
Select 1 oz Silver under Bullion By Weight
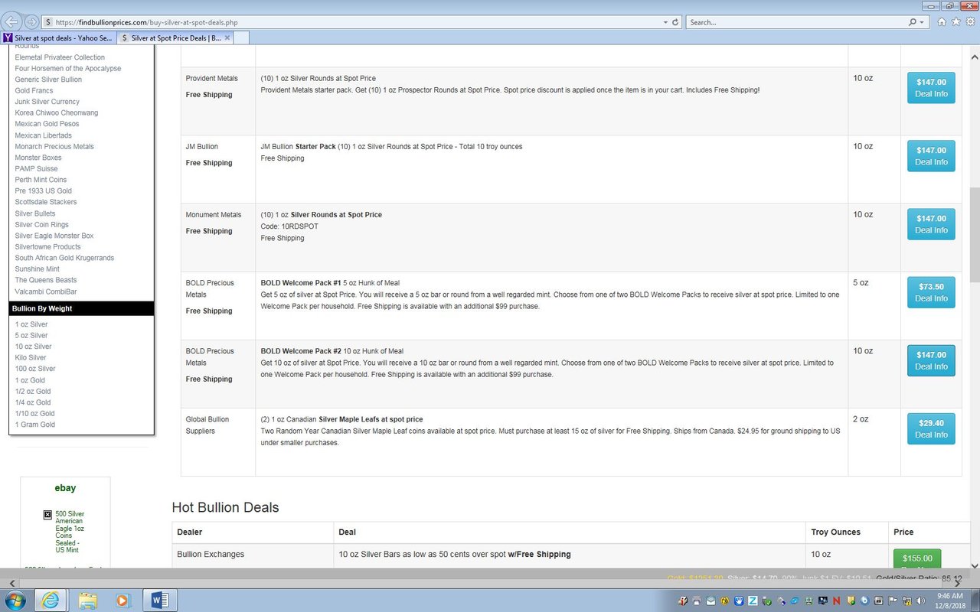pos(31,324)
